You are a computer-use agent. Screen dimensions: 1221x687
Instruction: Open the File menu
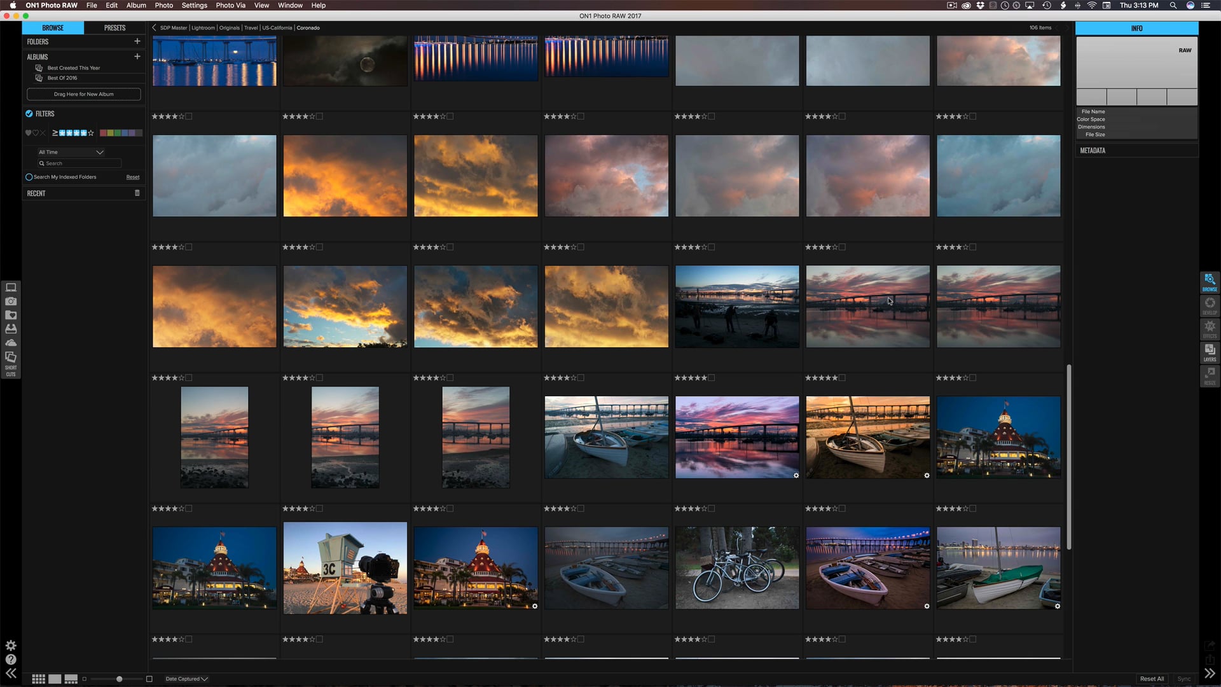tap(92, 5)
